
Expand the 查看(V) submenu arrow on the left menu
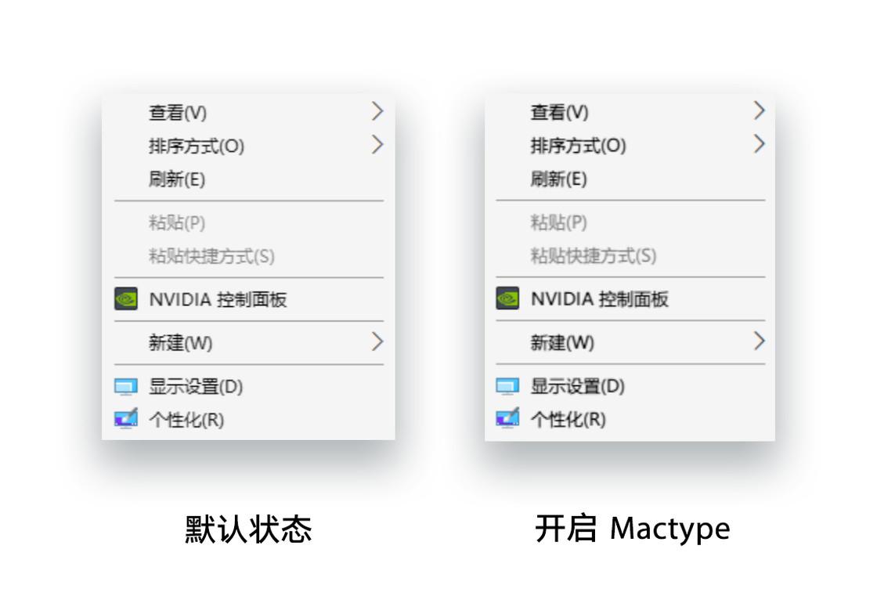tap(377, 112)
